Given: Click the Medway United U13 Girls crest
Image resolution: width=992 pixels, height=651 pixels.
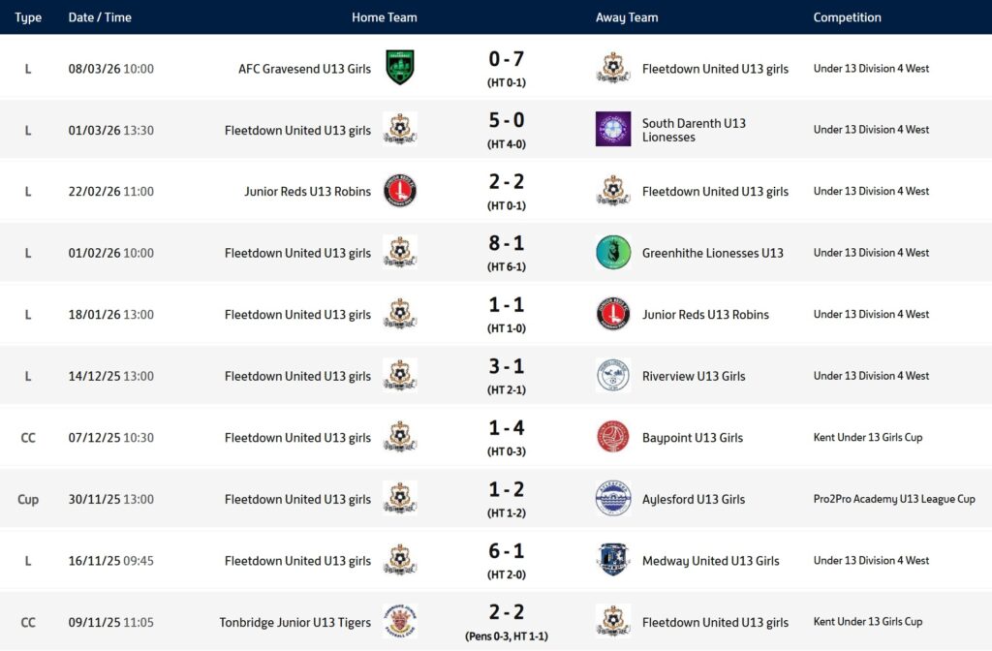Looking at the screenshot, I should point(612,561).
